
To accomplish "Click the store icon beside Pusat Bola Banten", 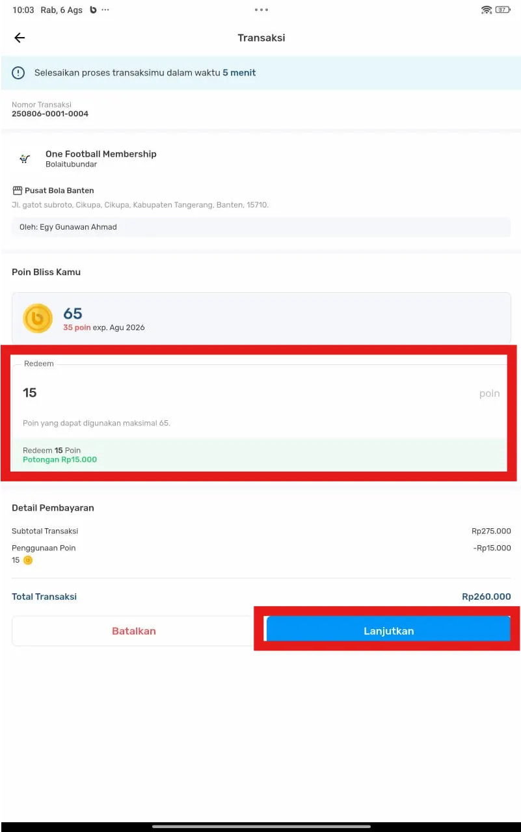I will pyautogui.click(x=18, y=191).
